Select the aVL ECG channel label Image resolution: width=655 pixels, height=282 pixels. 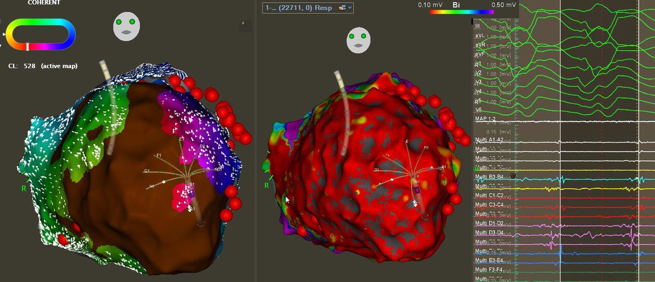(x=480, y=35)
